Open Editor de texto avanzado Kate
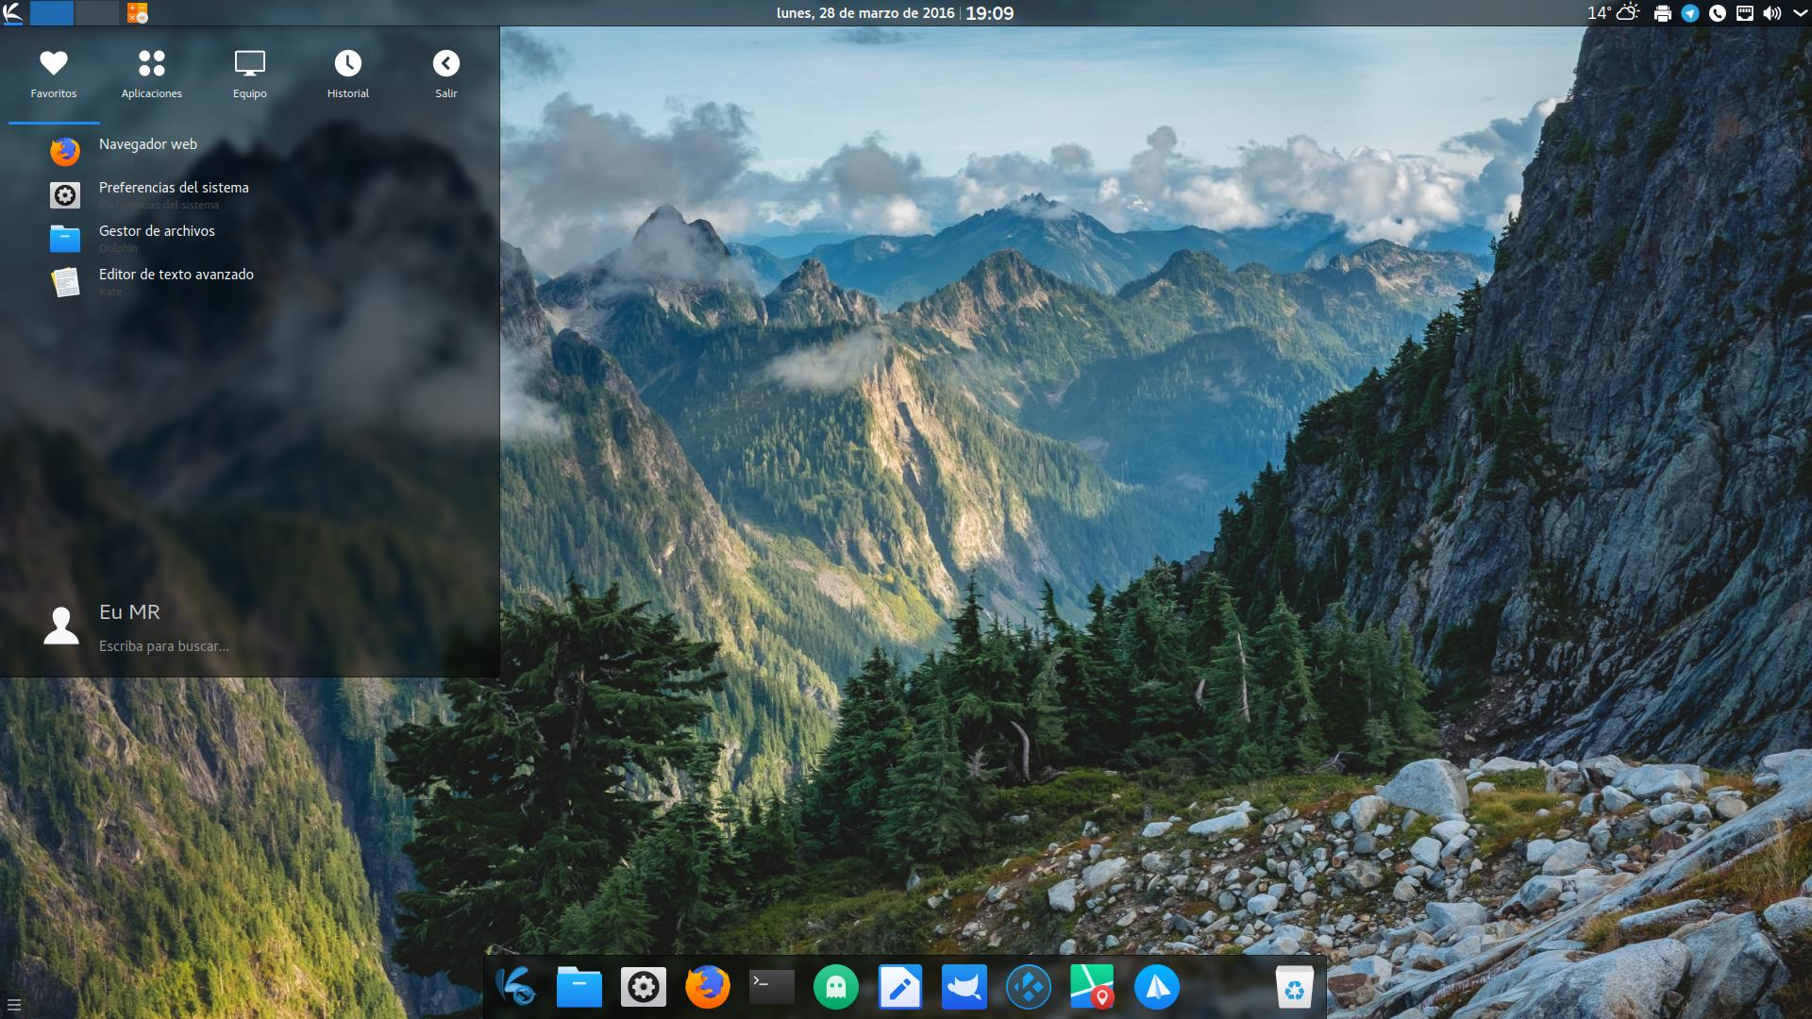 (x=250, y=281)
